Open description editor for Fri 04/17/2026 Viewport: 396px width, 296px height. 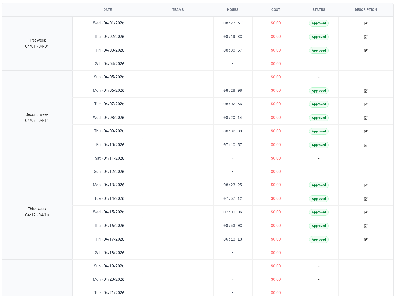[366, 240]
